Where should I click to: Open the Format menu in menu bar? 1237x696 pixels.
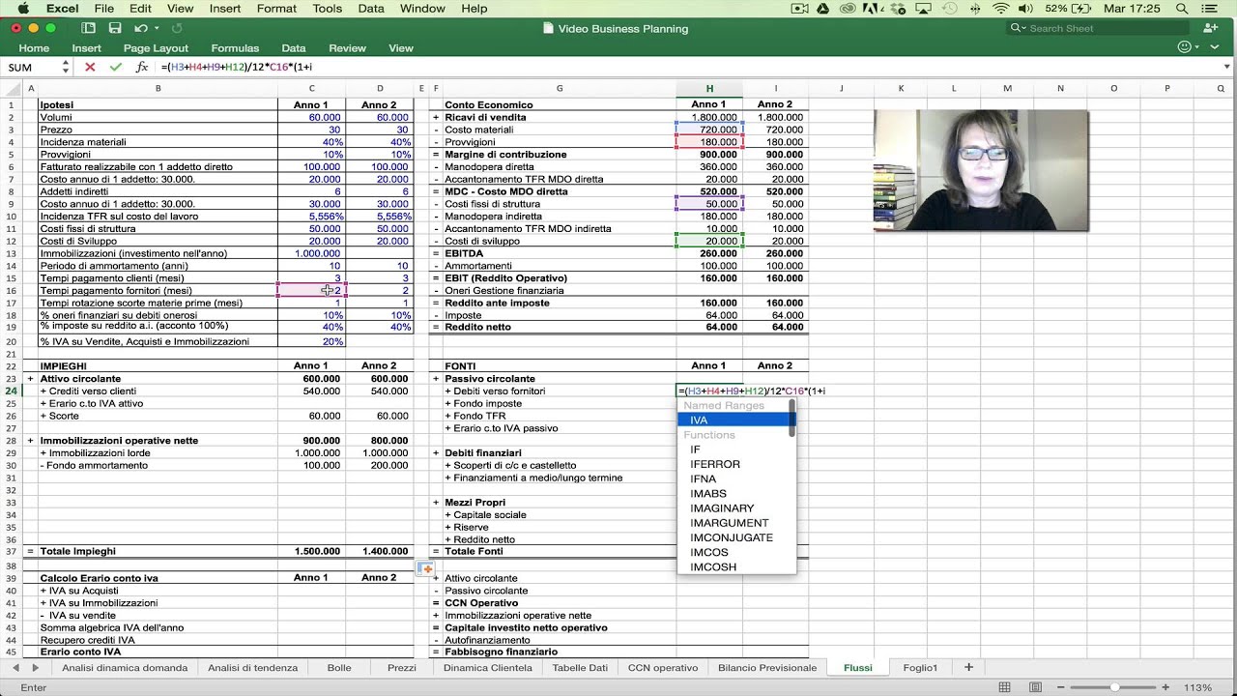tap(276, 9)
